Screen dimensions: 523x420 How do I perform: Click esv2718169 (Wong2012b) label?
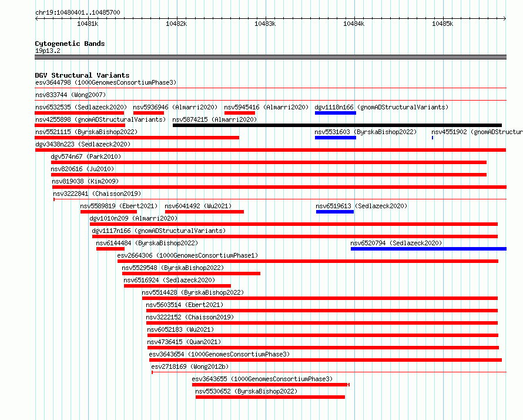coord(190,366)
